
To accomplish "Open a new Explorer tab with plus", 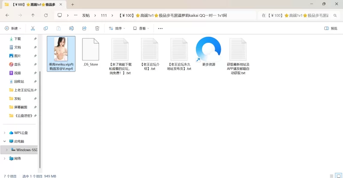I will tap(72, 4).
